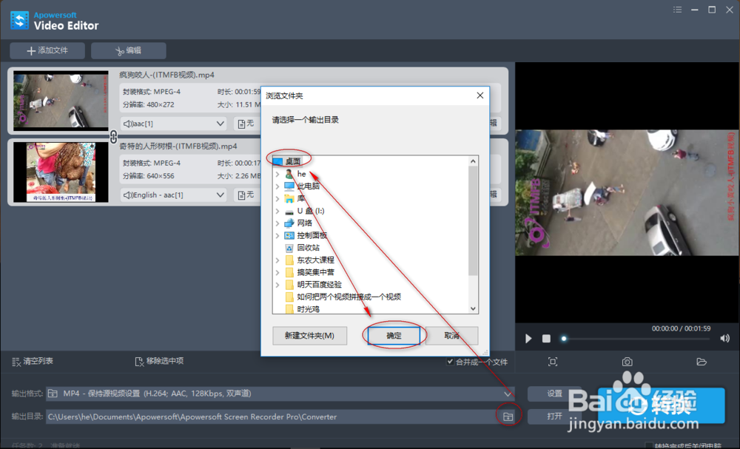Viewport: 740px width, 449px height.
Task: Confirm with the 确定 button
Action: pos(394,335)
